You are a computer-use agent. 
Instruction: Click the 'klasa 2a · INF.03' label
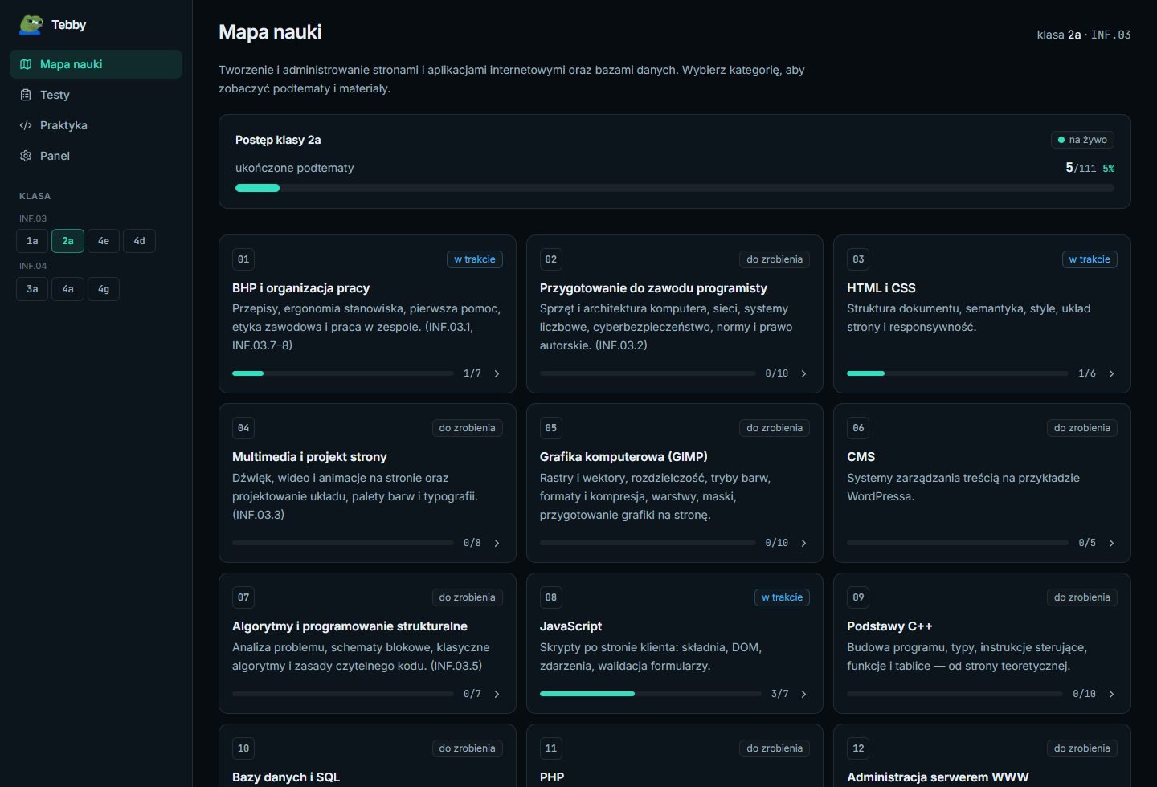1084,35
